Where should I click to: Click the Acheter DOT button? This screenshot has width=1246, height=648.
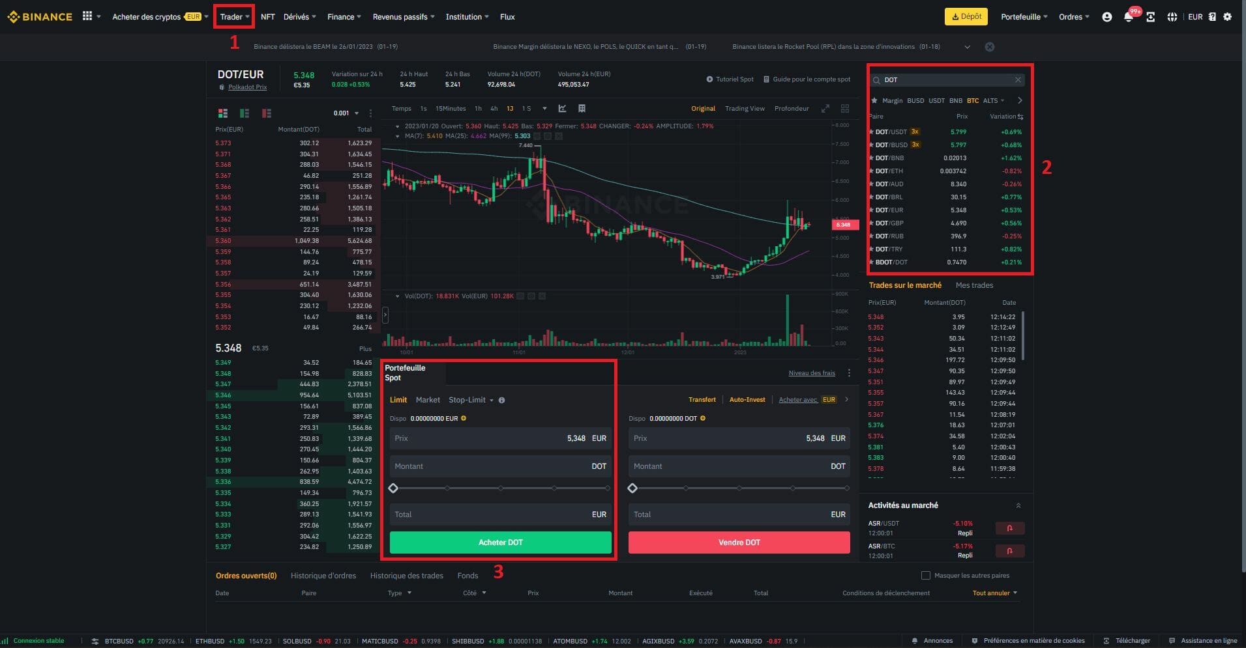coord(501,542)
